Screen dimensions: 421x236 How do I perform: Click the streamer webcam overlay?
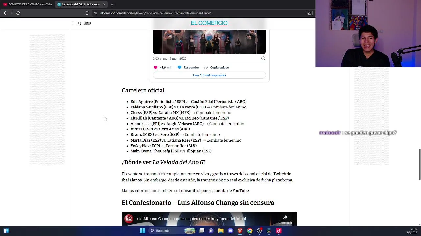368,33
